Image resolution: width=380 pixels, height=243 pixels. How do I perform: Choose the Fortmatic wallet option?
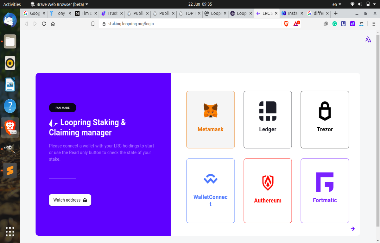click(x=325, y=191)
